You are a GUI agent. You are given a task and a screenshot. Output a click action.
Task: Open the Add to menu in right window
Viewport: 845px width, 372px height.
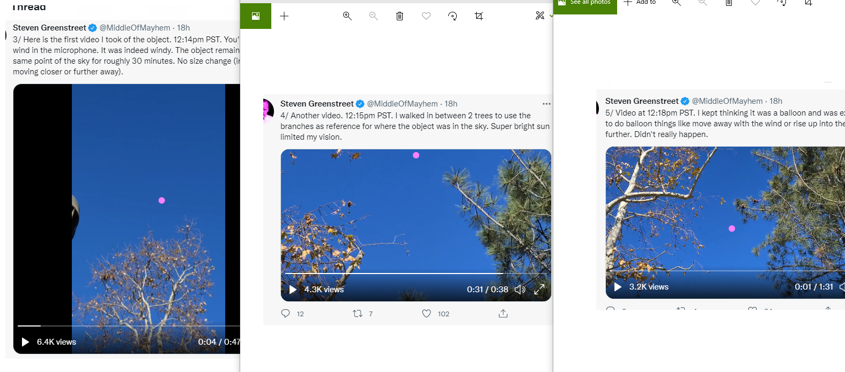coord(640,3)
